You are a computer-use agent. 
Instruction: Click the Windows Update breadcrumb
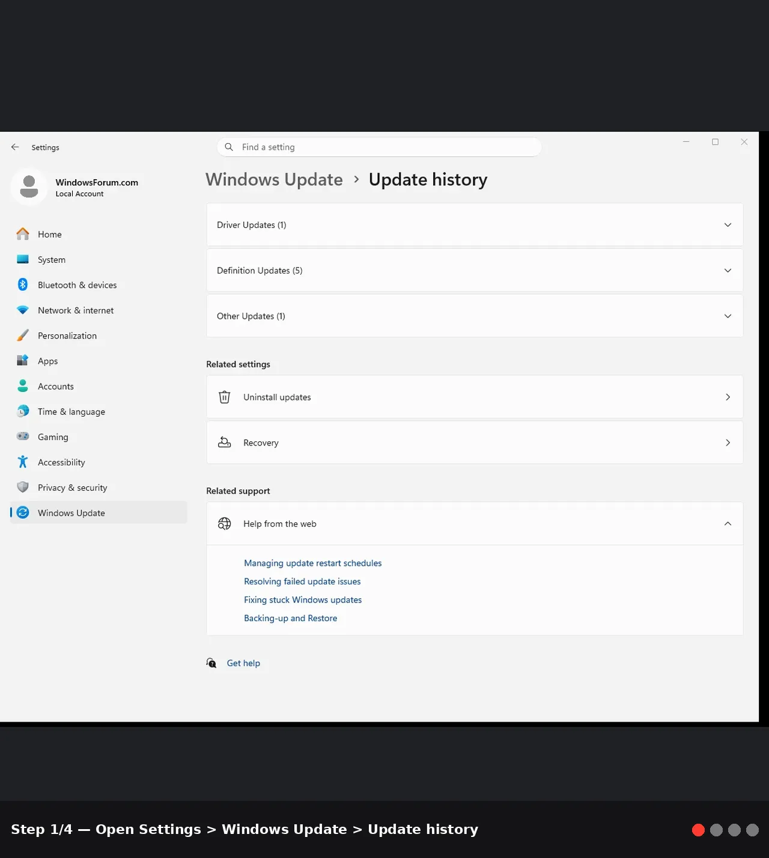[274, 180]
